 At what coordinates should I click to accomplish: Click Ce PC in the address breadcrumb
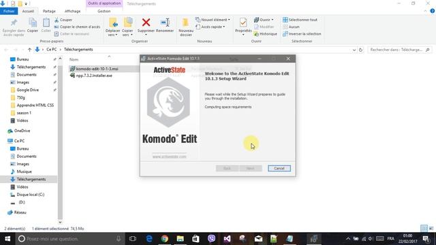point(52,50)
